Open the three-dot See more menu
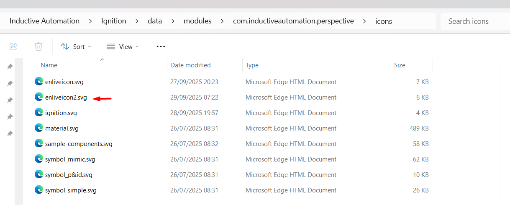 [161, 46]
